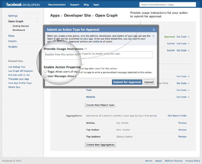Image resolution: width=202 pixels, height=164 pixels.
Task: Open the Apps menu in the top bar
Action: click(96, 5)
